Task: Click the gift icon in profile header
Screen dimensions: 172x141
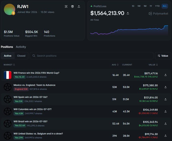Action: point(72,7)
